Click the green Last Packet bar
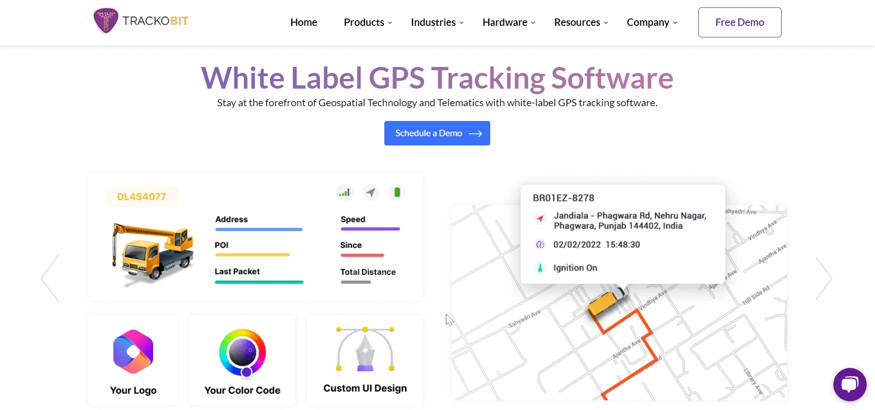This screenshot has width=875, height=410. 259,282
